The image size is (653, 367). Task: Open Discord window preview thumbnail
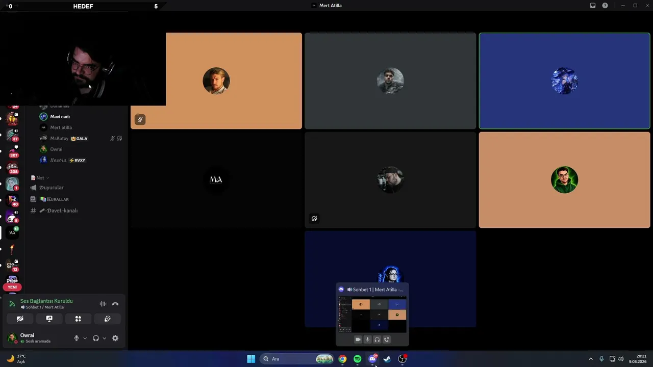[372, 314]
